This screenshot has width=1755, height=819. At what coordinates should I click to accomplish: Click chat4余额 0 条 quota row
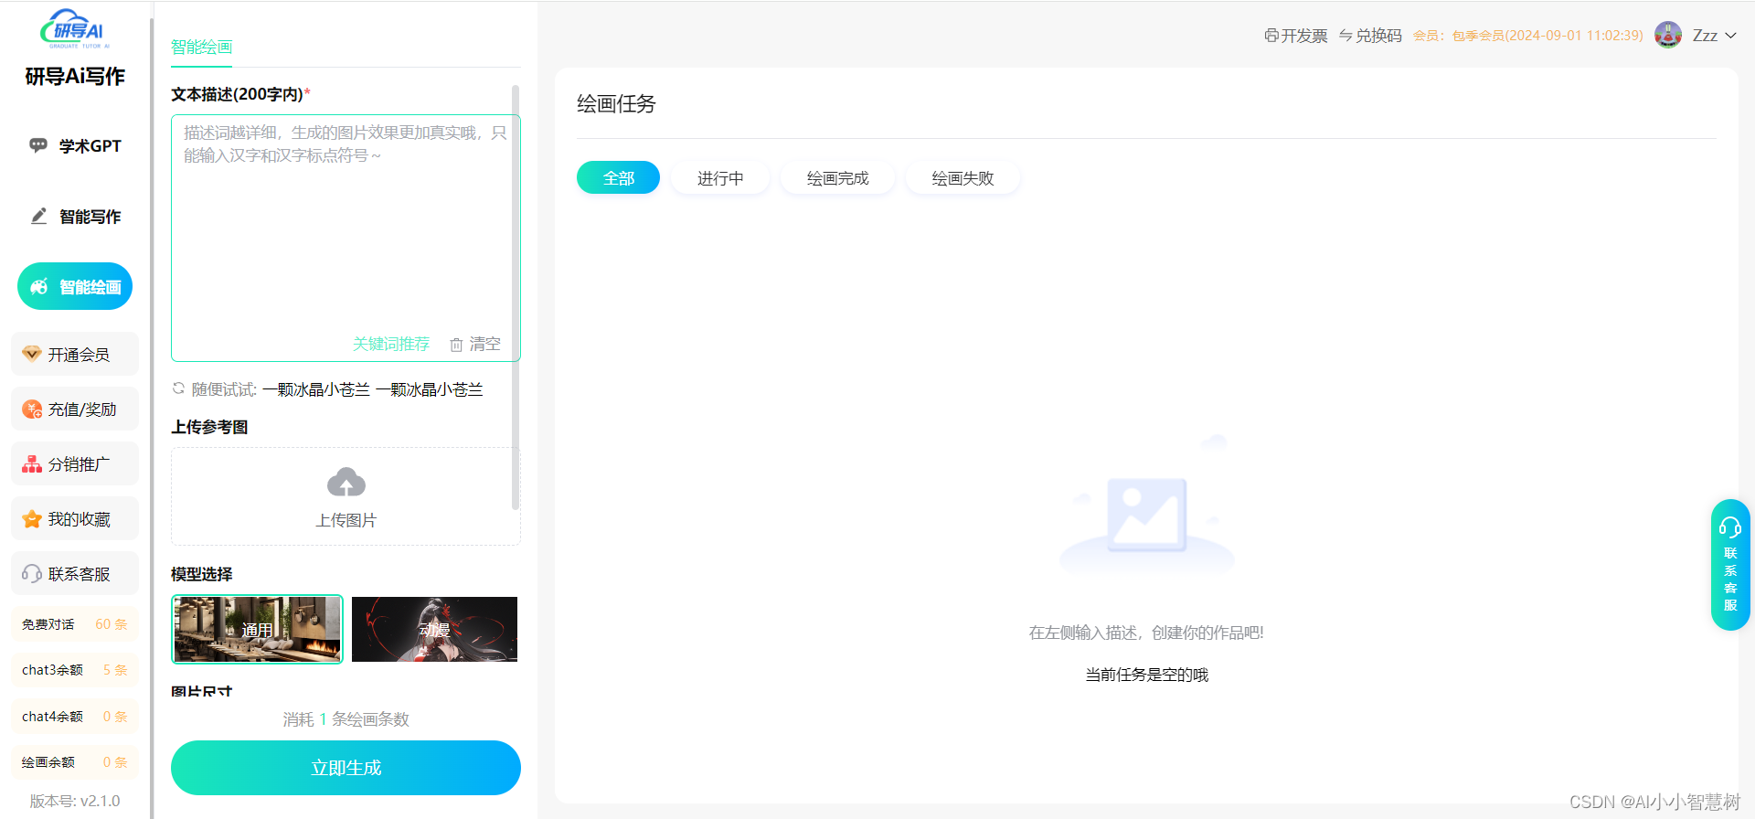[x=75, y=717]
